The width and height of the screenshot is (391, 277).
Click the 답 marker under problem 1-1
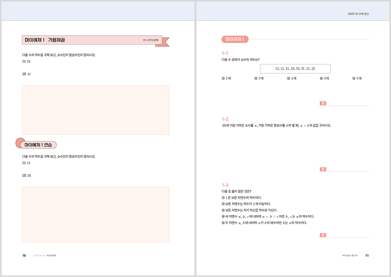[x=323, y=103]
